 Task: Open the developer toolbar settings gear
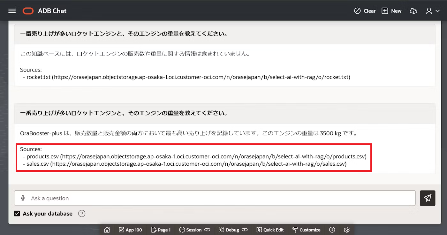click(x=347, y=230)
